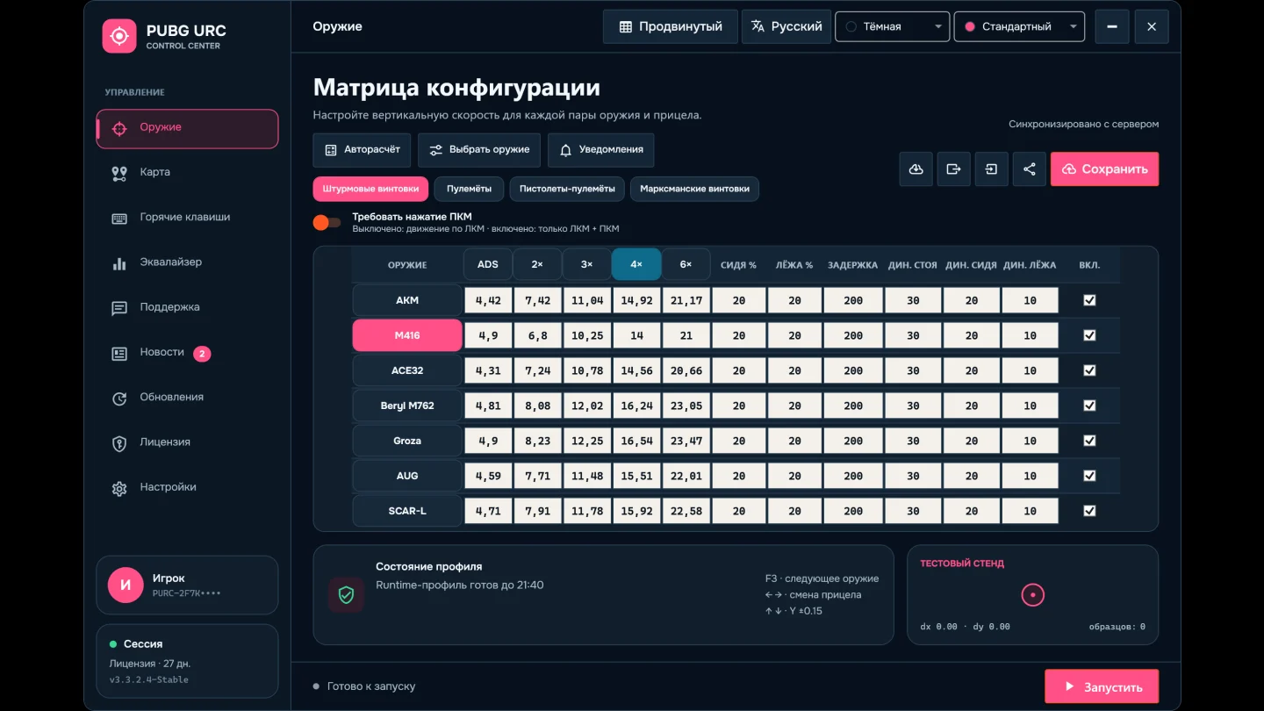The height and width of the screenshot is (711, 1264).
Task: Click the Игрок avatar with letter И
Action: [x=126, y=585]
